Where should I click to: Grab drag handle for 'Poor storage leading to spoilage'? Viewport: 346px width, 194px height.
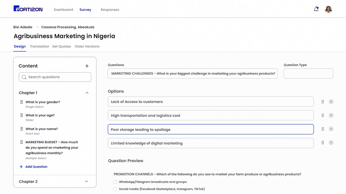[323, 129]
